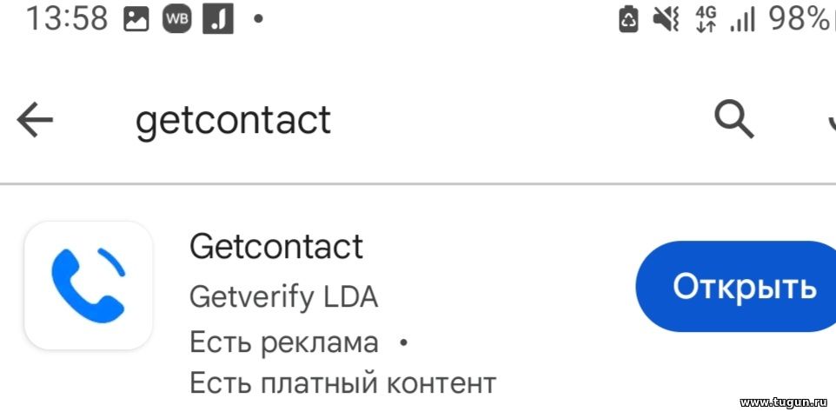836x418 pixels.
Task: Click the Открыть button
Action: pos(736,286)
